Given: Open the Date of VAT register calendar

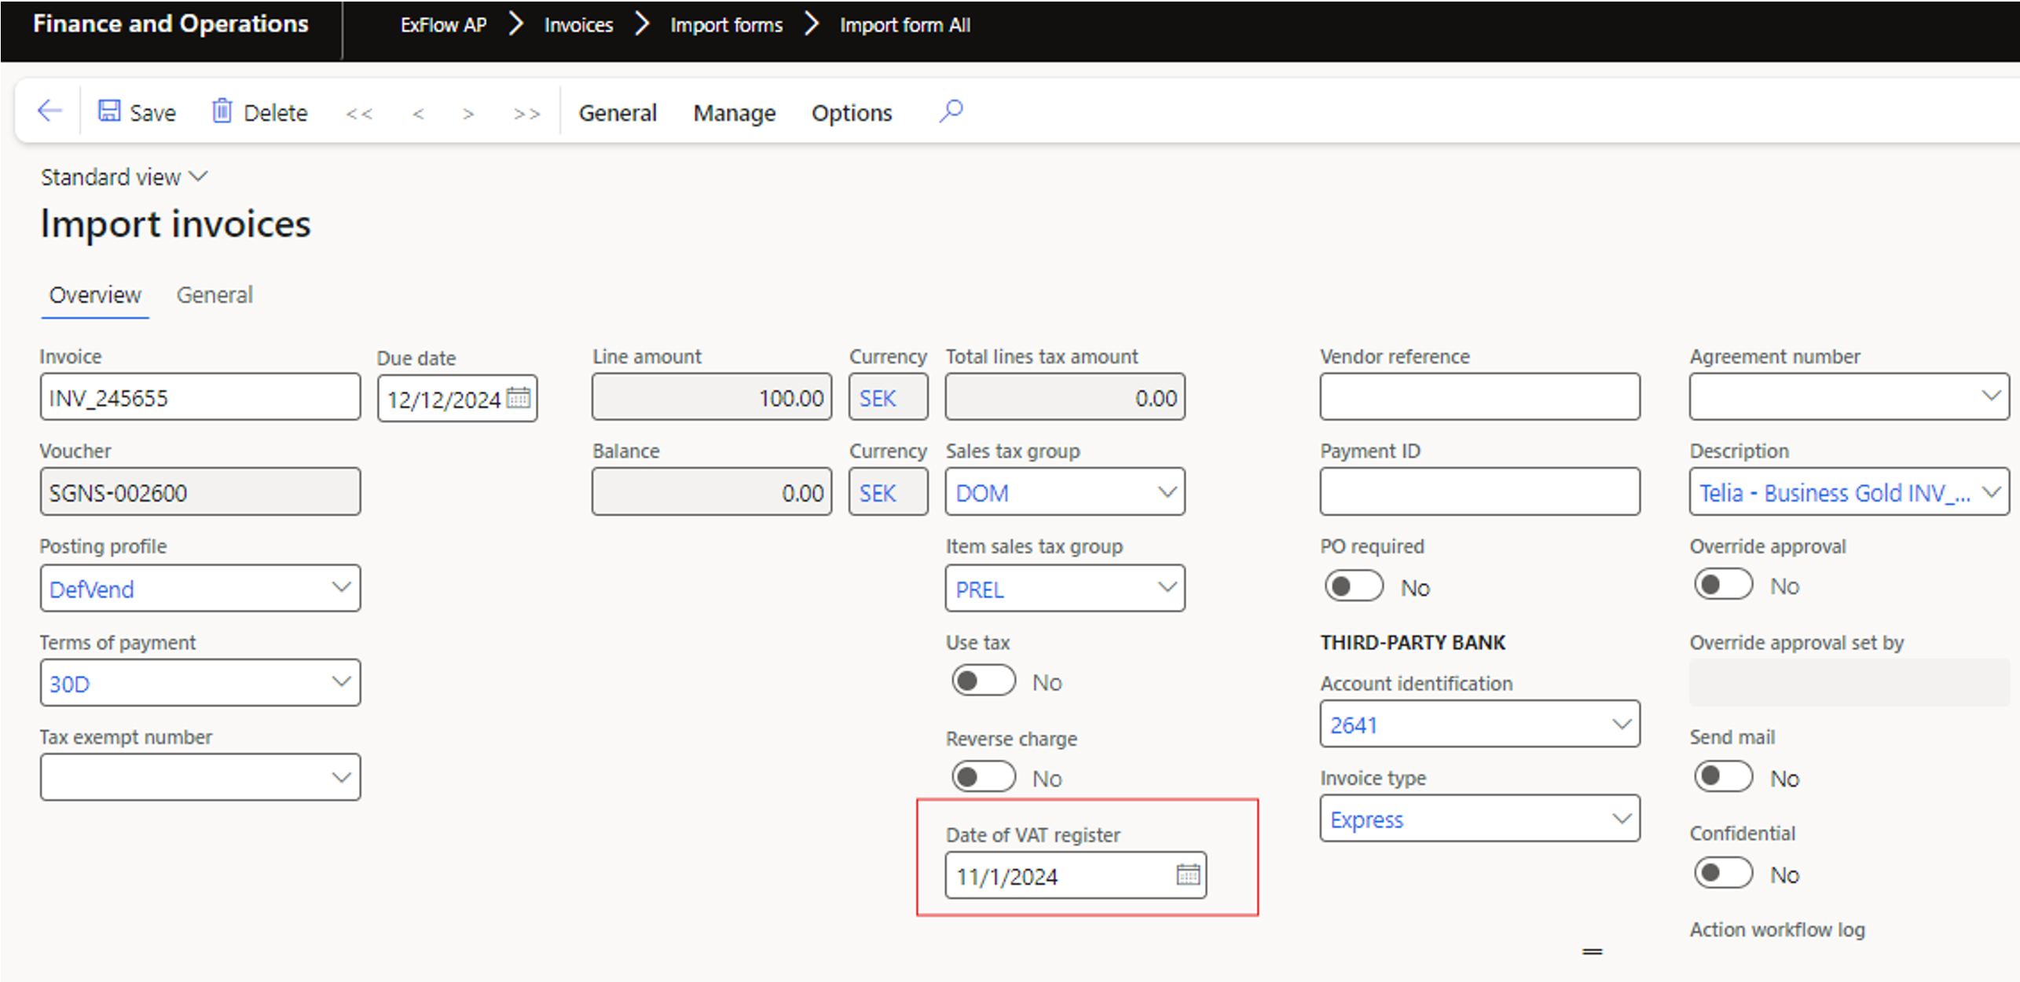Looking at the screenshot, I should [x=1188, y=874].
